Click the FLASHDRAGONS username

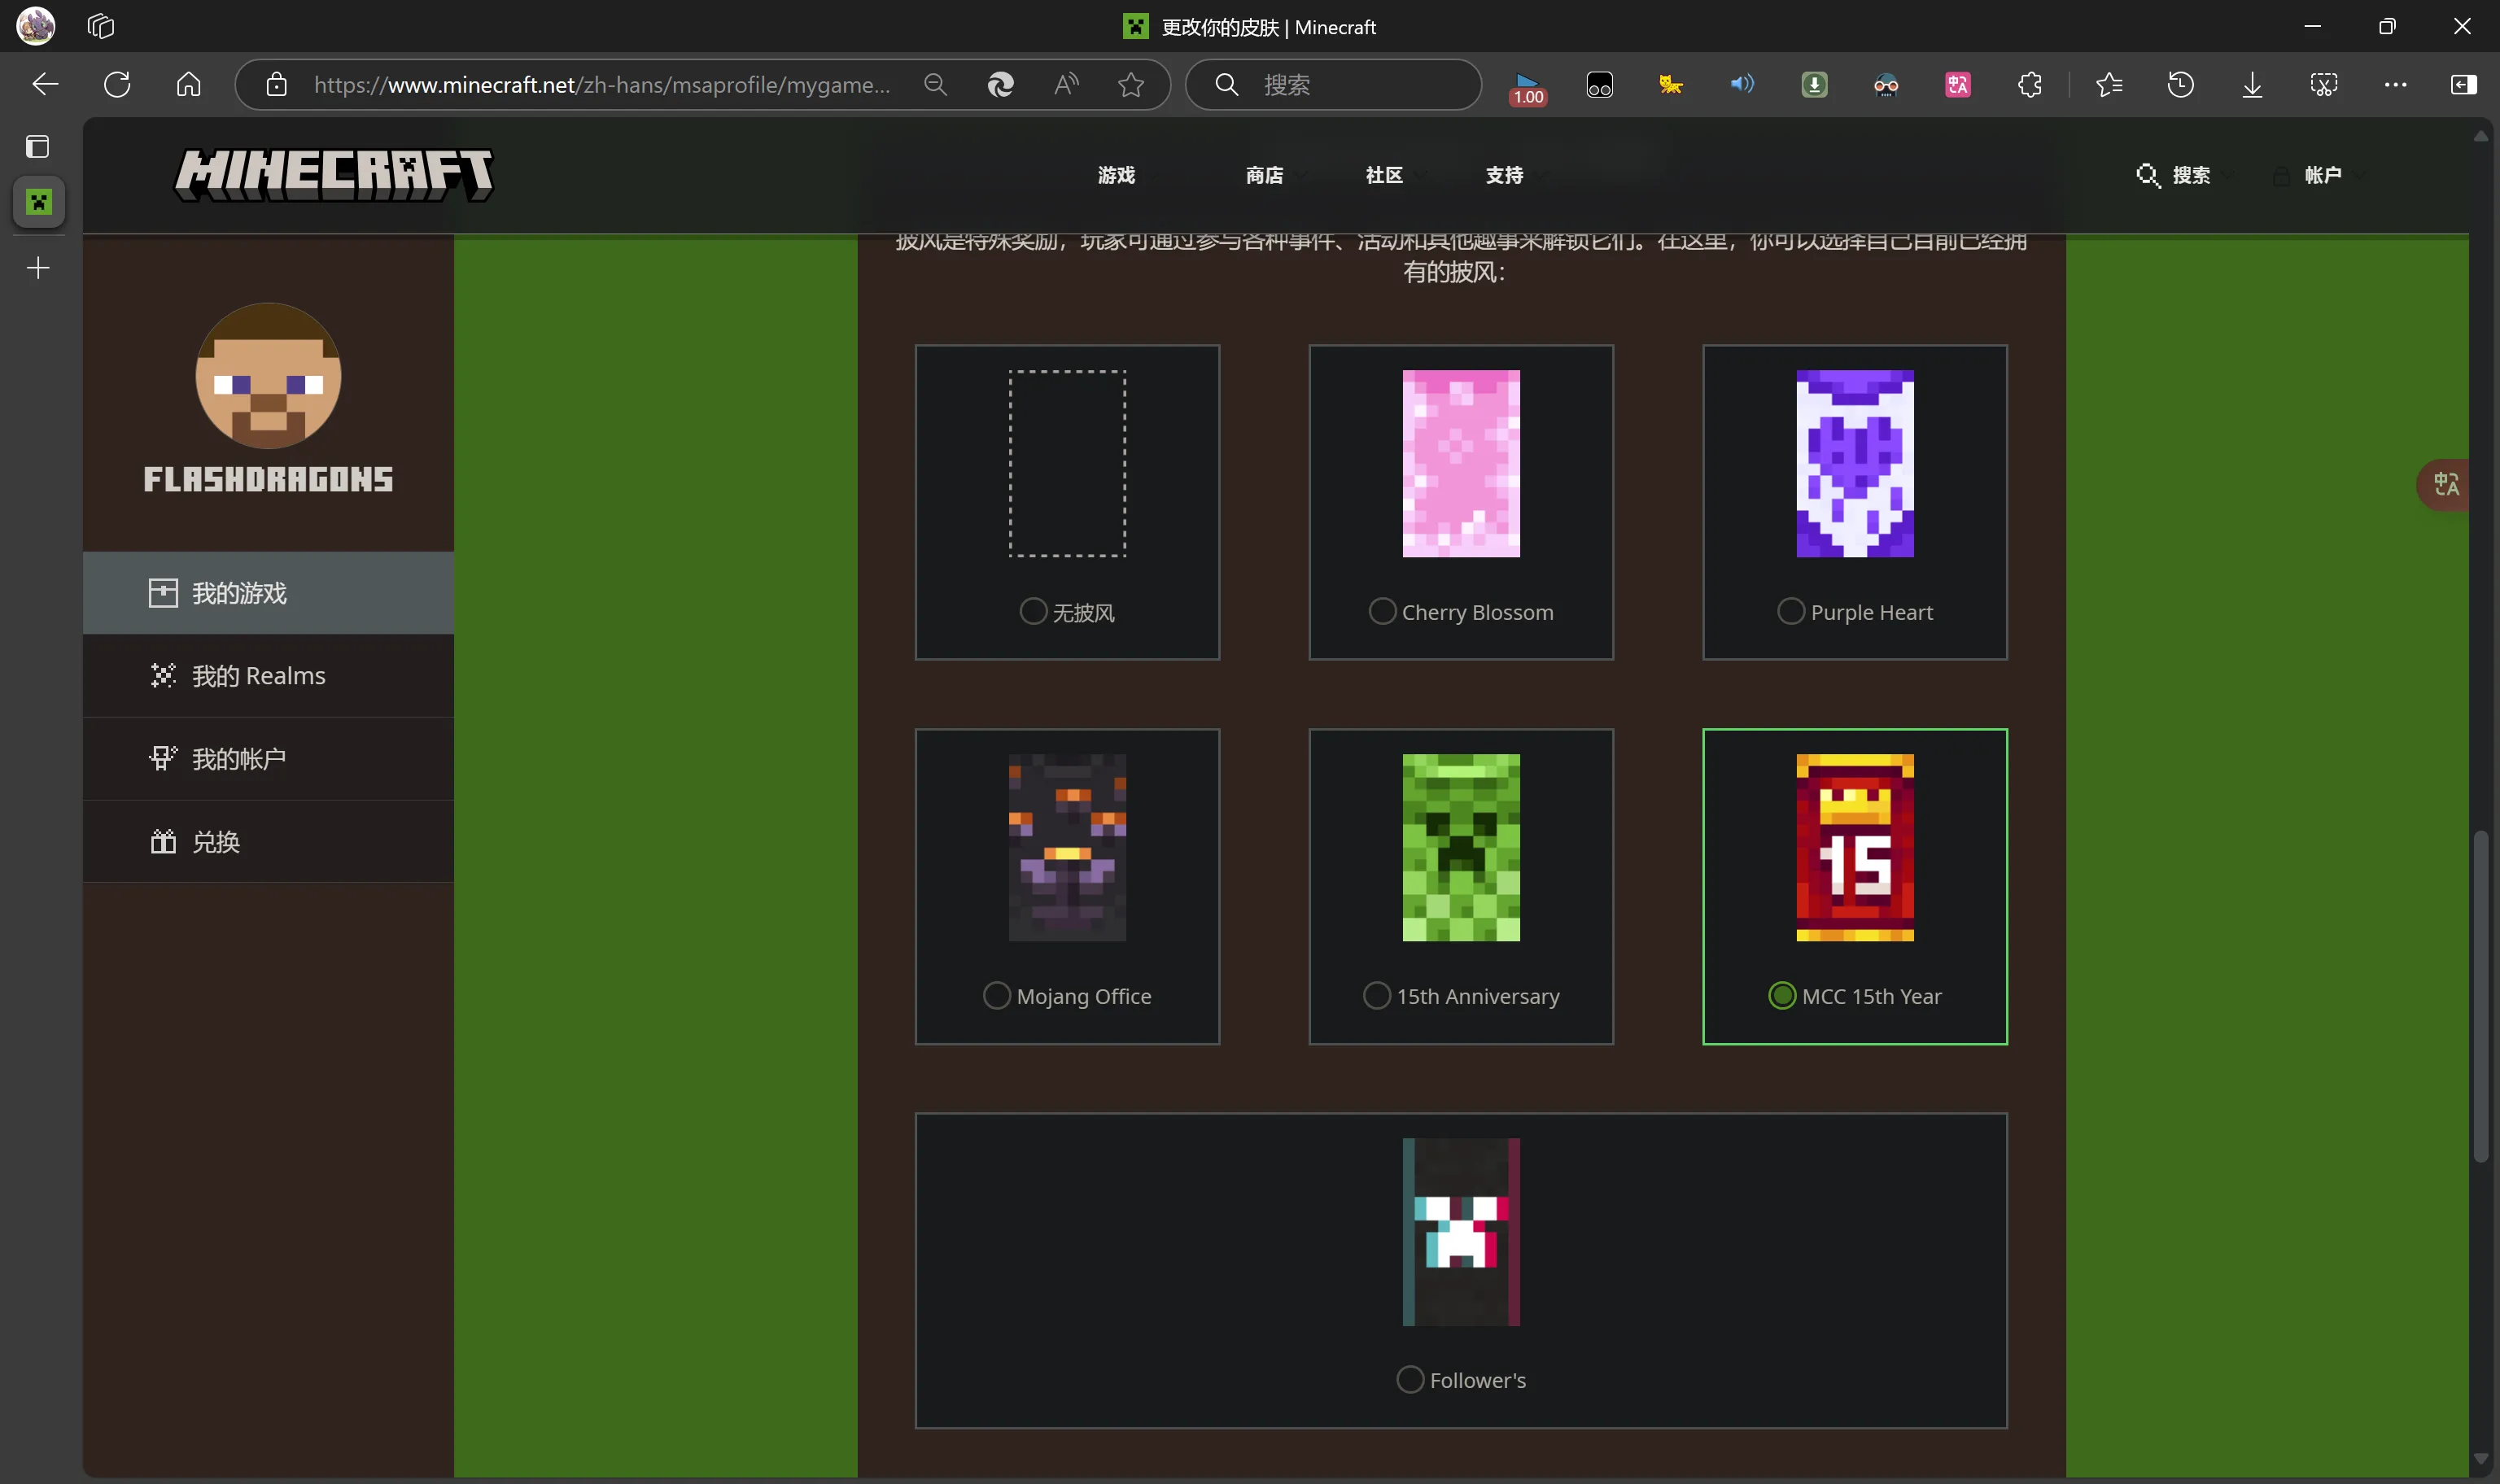[268, 480]
